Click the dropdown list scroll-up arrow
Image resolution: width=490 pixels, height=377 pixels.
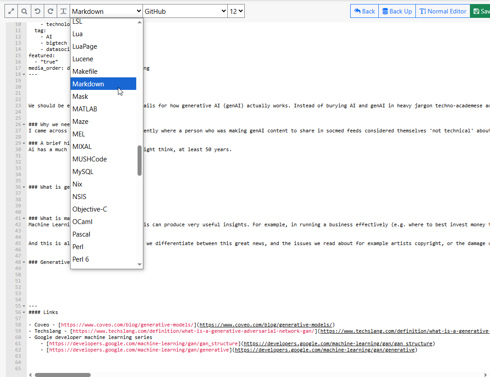139,22
